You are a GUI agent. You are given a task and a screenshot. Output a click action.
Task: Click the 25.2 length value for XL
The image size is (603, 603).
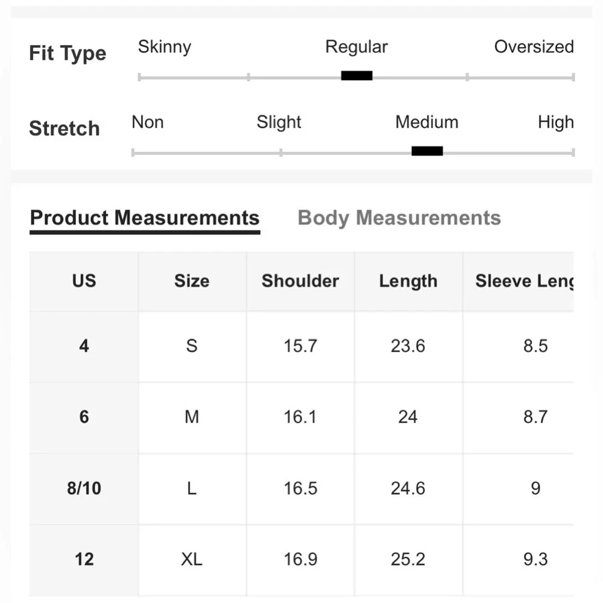[x=408, y=560]
